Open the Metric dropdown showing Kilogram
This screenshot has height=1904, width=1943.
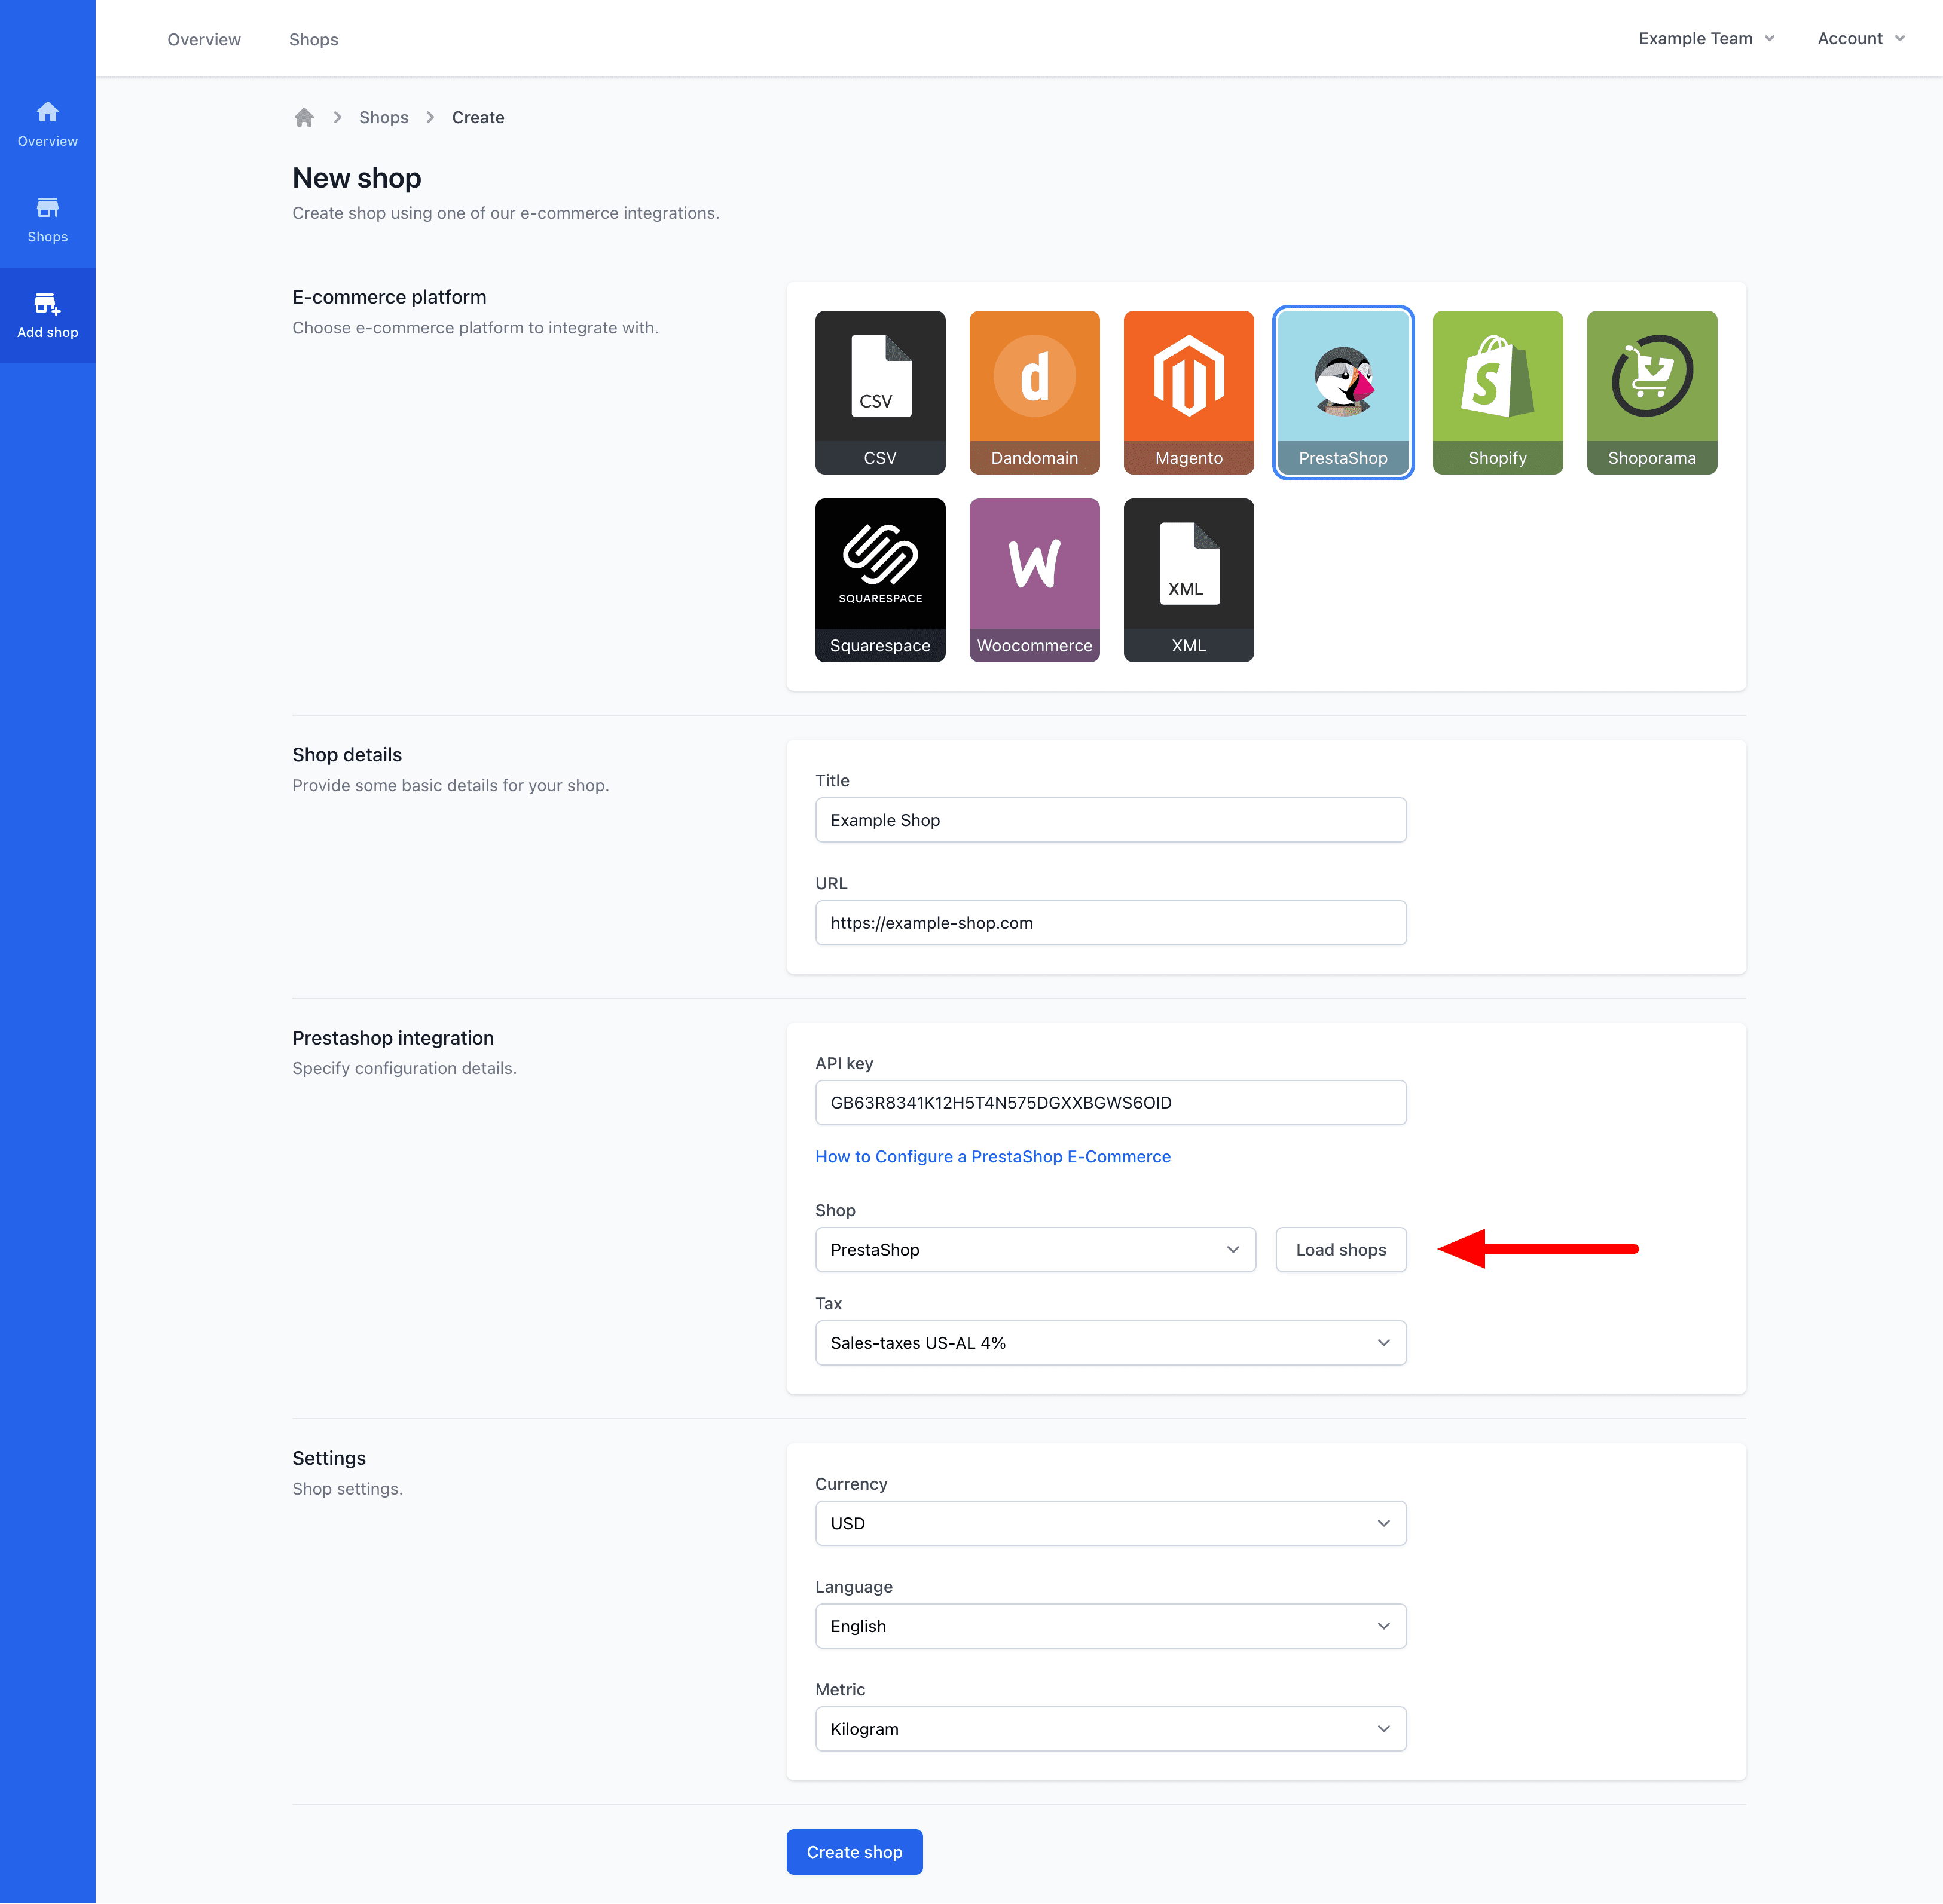pyautogui.click(x=1110, y=1728)
